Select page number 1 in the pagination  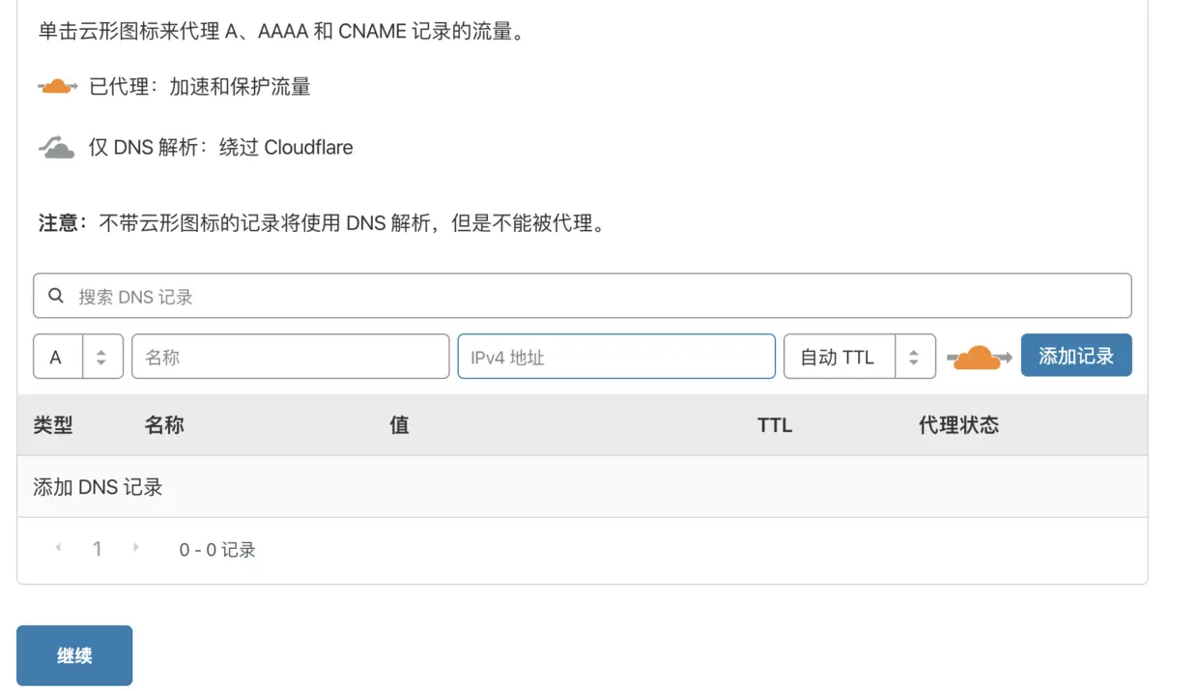97,549
